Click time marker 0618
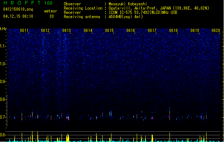 point(173,31)
